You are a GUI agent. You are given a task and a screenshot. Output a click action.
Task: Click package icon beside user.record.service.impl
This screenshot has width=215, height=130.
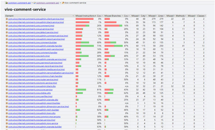6,66
